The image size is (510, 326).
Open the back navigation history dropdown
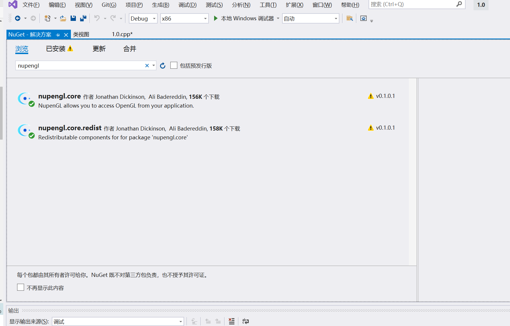25,19
